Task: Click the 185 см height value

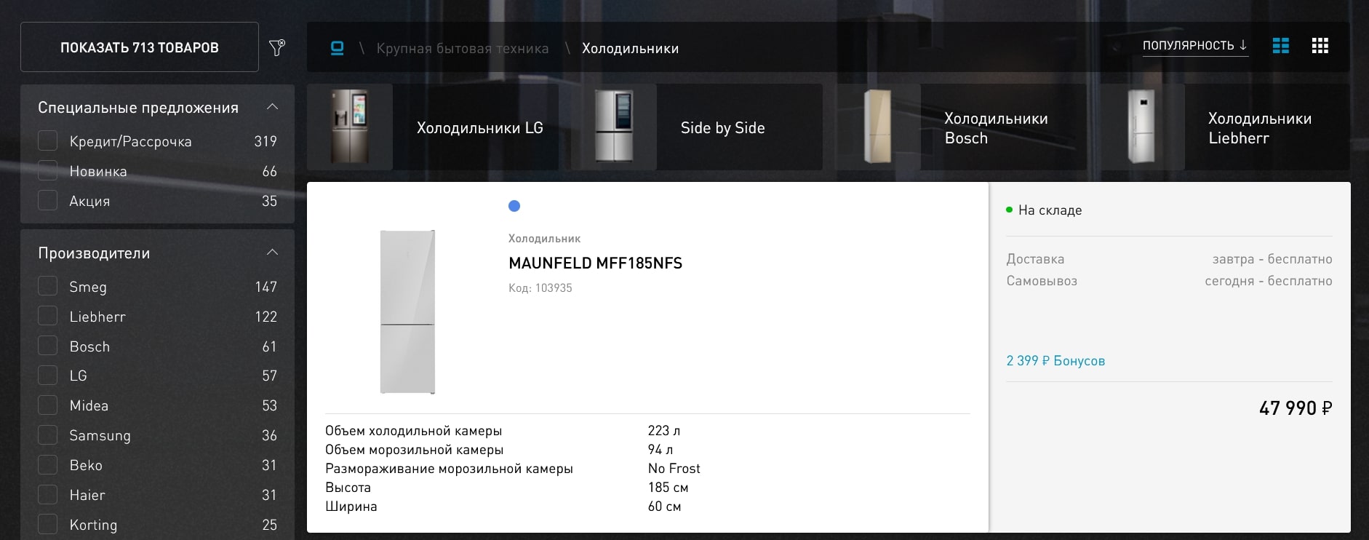Action: pos(668,488)
